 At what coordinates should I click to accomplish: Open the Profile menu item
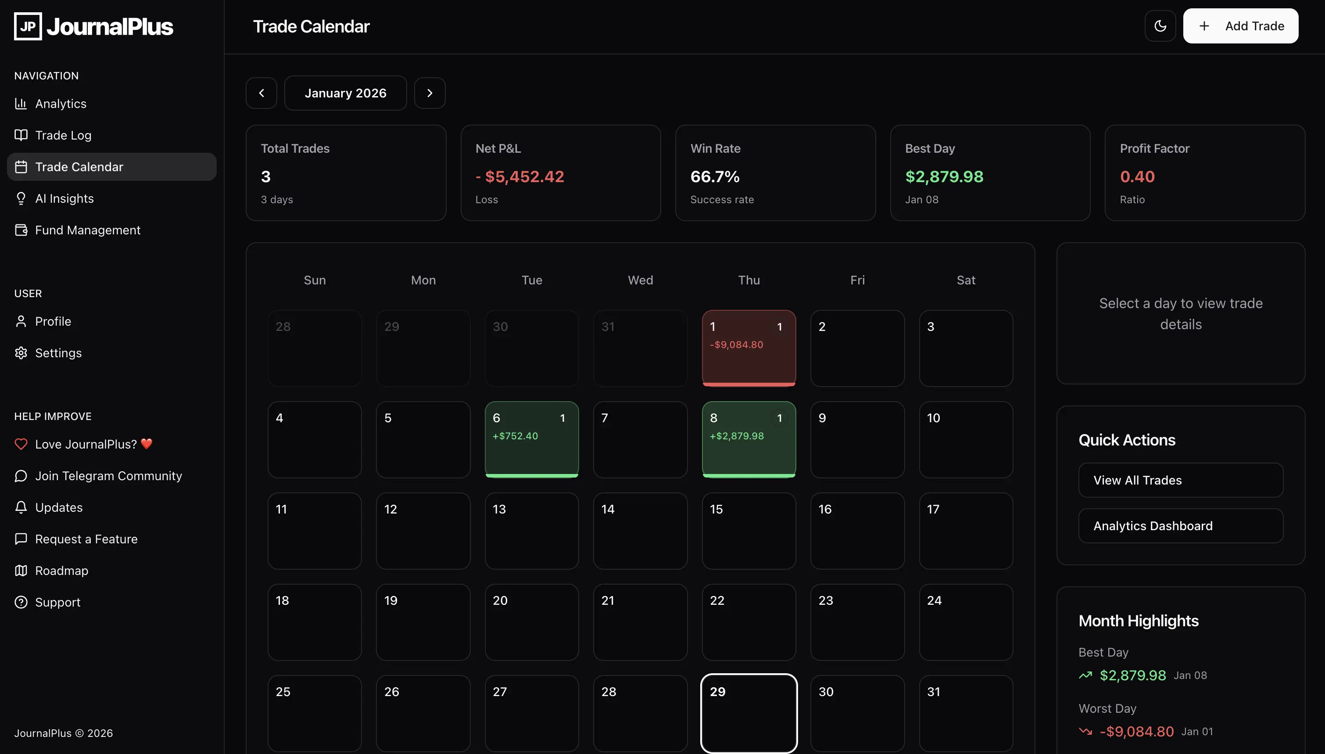pyautogui.click(x=53, y=321)
